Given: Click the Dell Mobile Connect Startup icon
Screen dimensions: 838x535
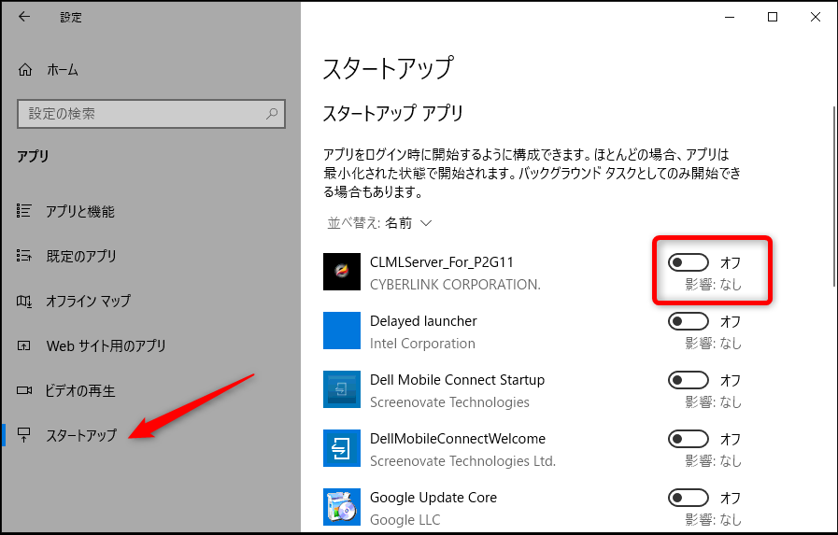Looking at the screenshot, I should click(x=342, y=389).
